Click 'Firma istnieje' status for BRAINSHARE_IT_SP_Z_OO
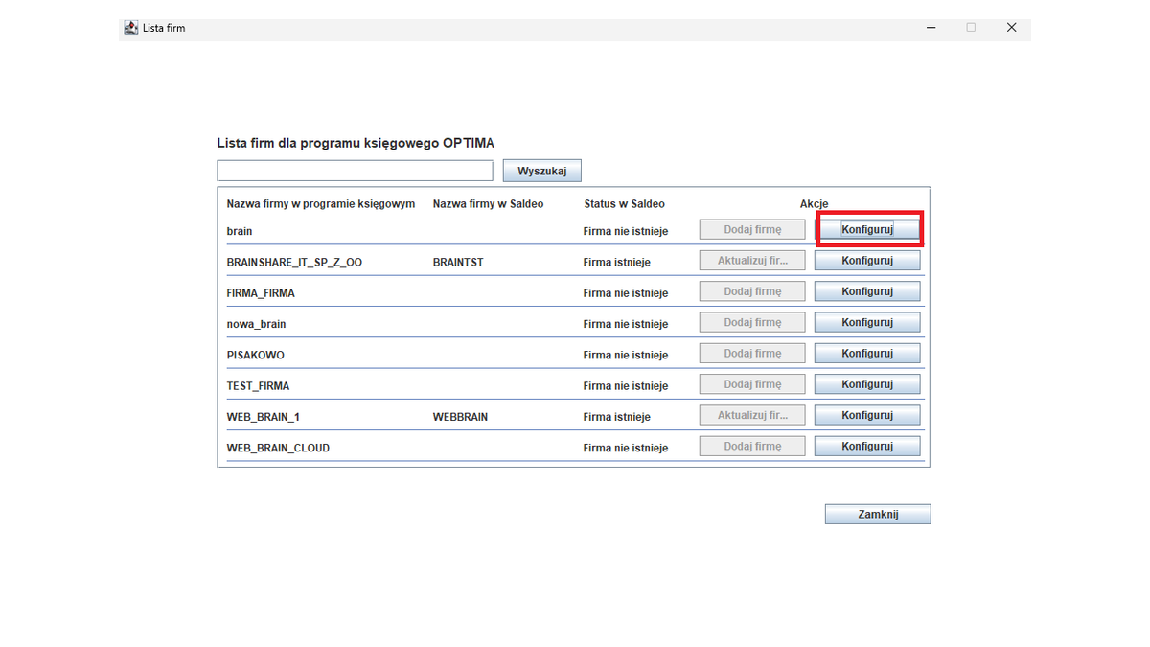Image resolution: width=1150 pixels, height=647 pixels. 617,262
